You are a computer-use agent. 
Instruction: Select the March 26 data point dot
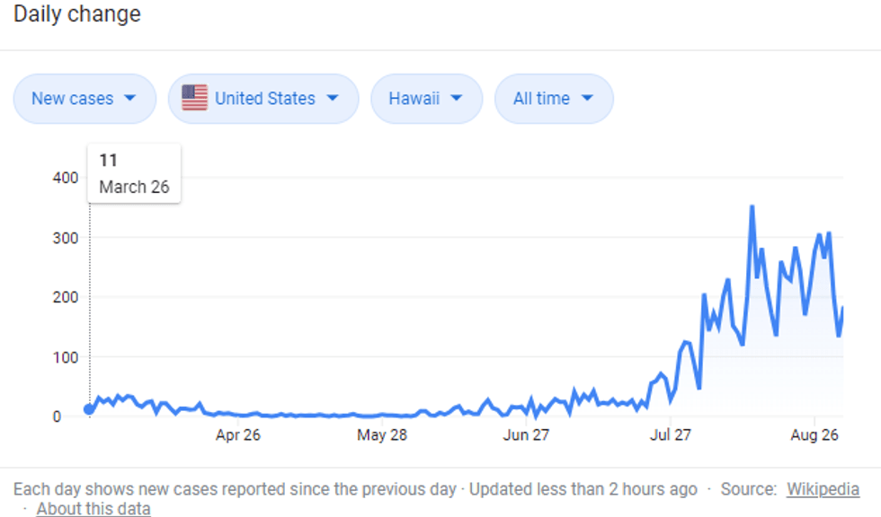pos(89,409)
